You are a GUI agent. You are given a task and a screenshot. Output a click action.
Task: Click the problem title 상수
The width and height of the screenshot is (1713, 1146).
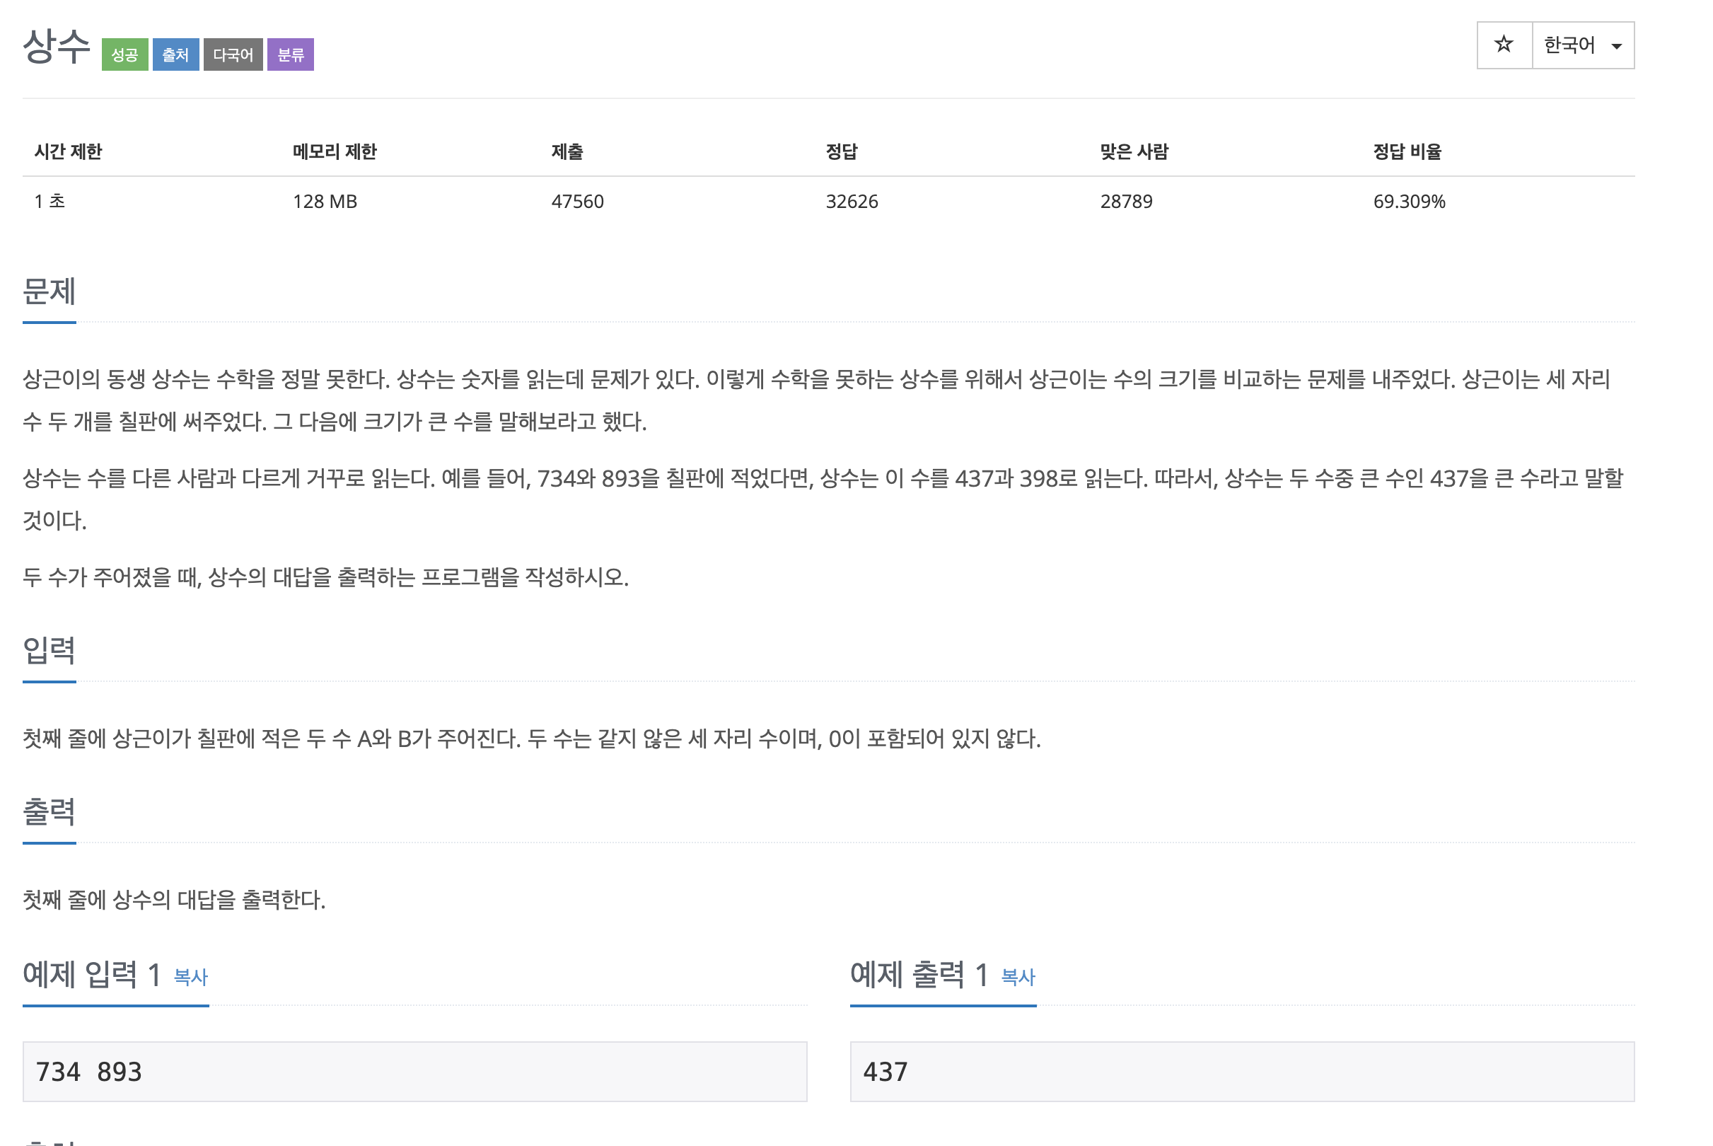(57, 47)
